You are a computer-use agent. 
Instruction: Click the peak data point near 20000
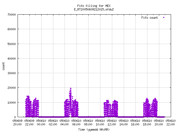pyautogui.click(x=71, y=89)
